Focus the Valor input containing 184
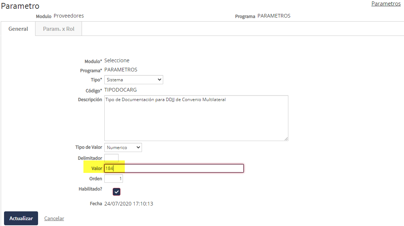Screen dimensions: 404x226 point(174,168)
